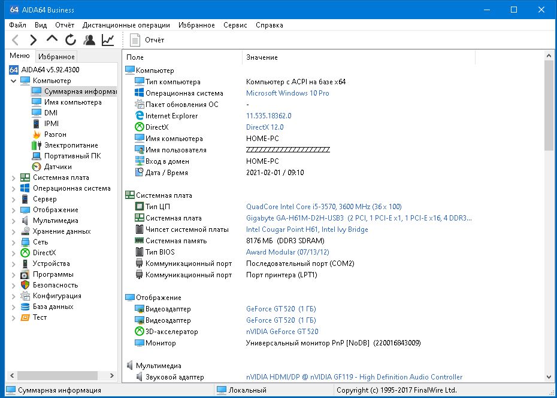Click the DirectX icon in tree
The image size is (557, 398).
point(25,253)
